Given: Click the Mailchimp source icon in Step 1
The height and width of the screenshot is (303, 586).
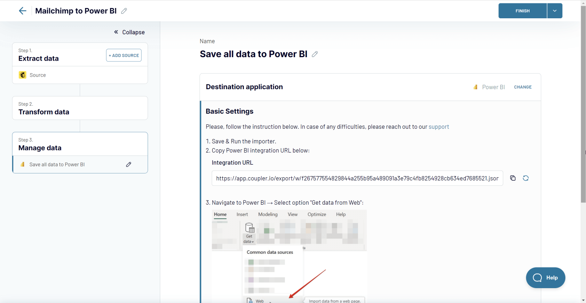Looking at the screenshot, I should pos(23,75).
